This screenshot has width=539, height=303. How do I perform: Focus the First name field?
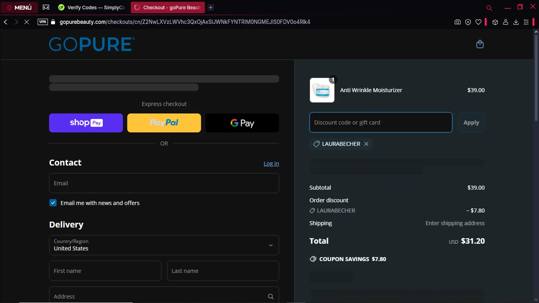click(105, 271)
